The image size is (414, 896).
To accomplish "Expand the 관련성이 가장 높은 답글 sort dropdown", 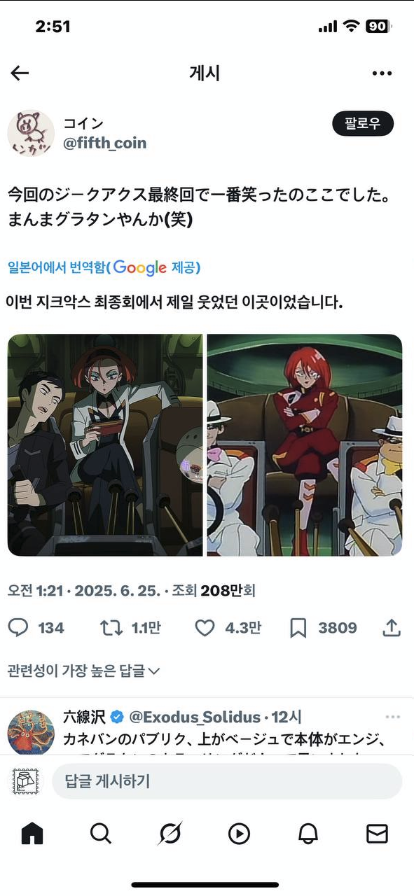I will point(83,671).
